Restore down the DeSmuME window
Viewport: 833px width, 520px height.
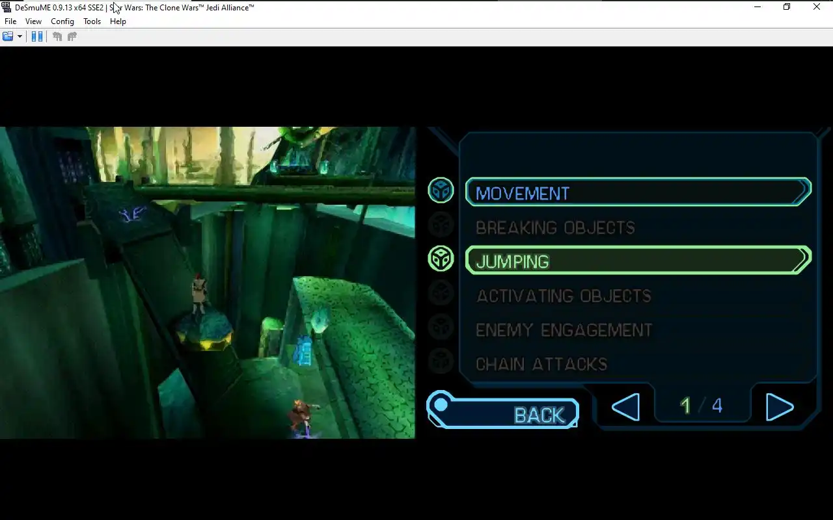click(x=787, y=7)
